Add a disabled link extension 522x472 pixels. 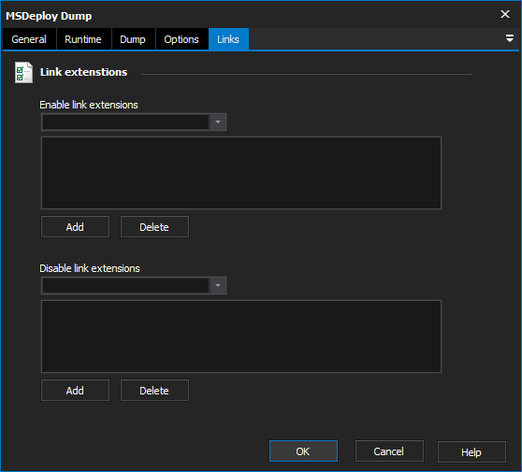[x=75, y=391]
